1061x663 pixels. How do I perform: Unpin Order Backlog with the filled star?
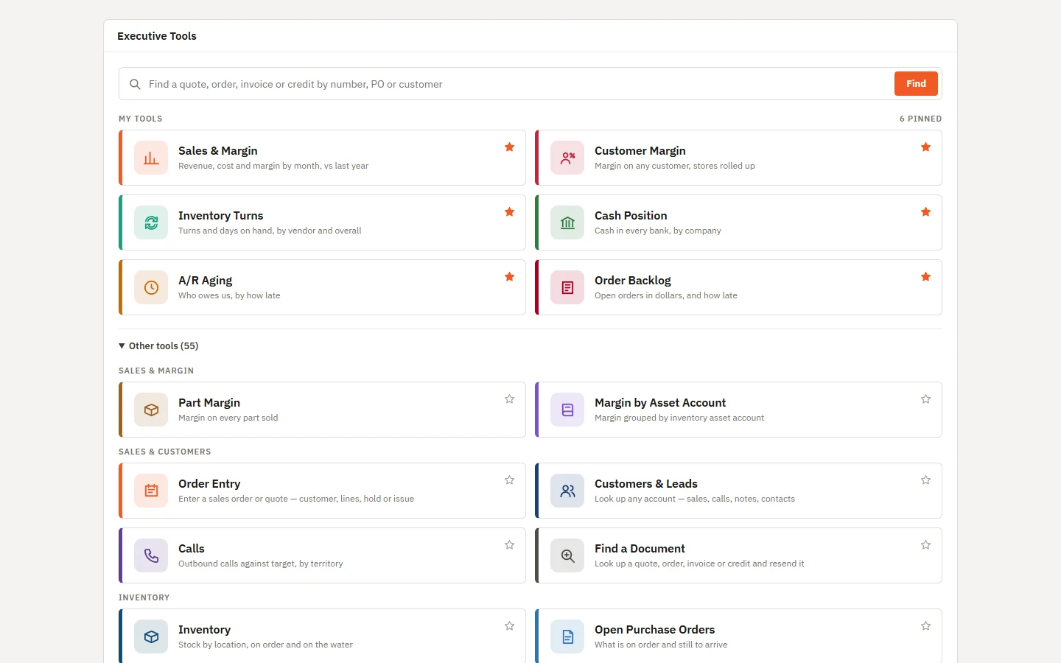coord(925,277)
